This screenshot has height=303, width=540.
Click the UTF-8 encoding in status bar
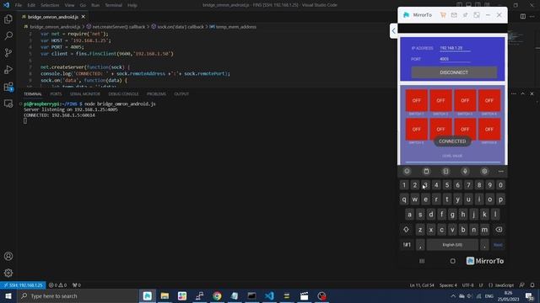tap(467, 285)
